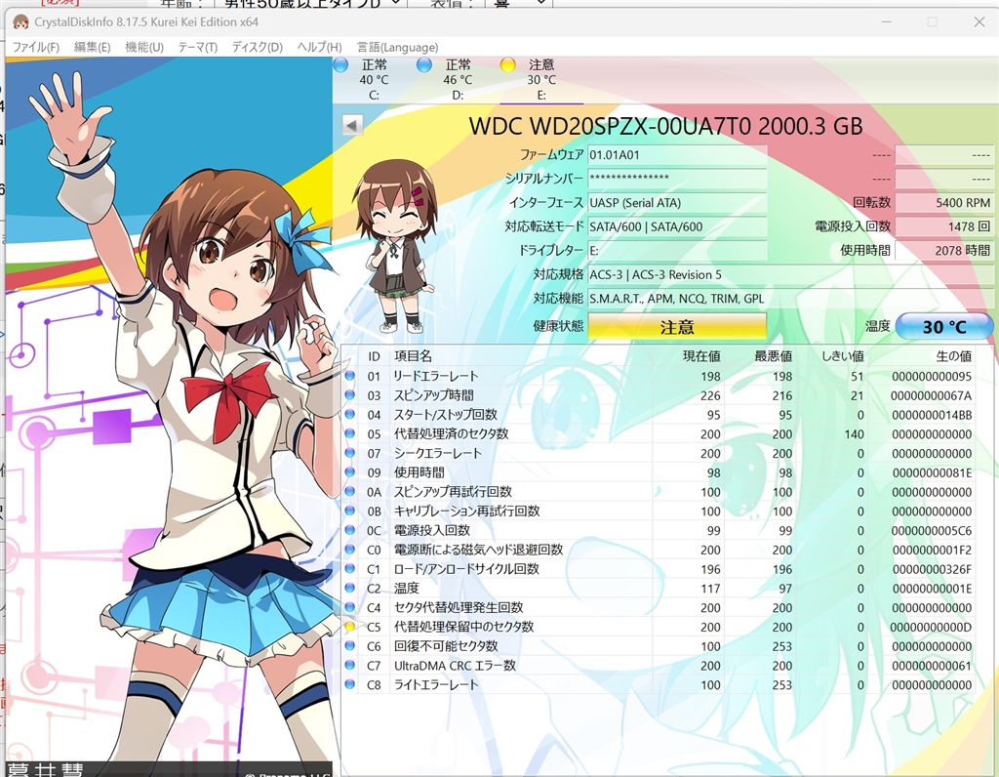Click the インターフェース field UASP (Serial ATA)
Image resolution: width=999 pixels, height=777 pixels.
[677, 203]
